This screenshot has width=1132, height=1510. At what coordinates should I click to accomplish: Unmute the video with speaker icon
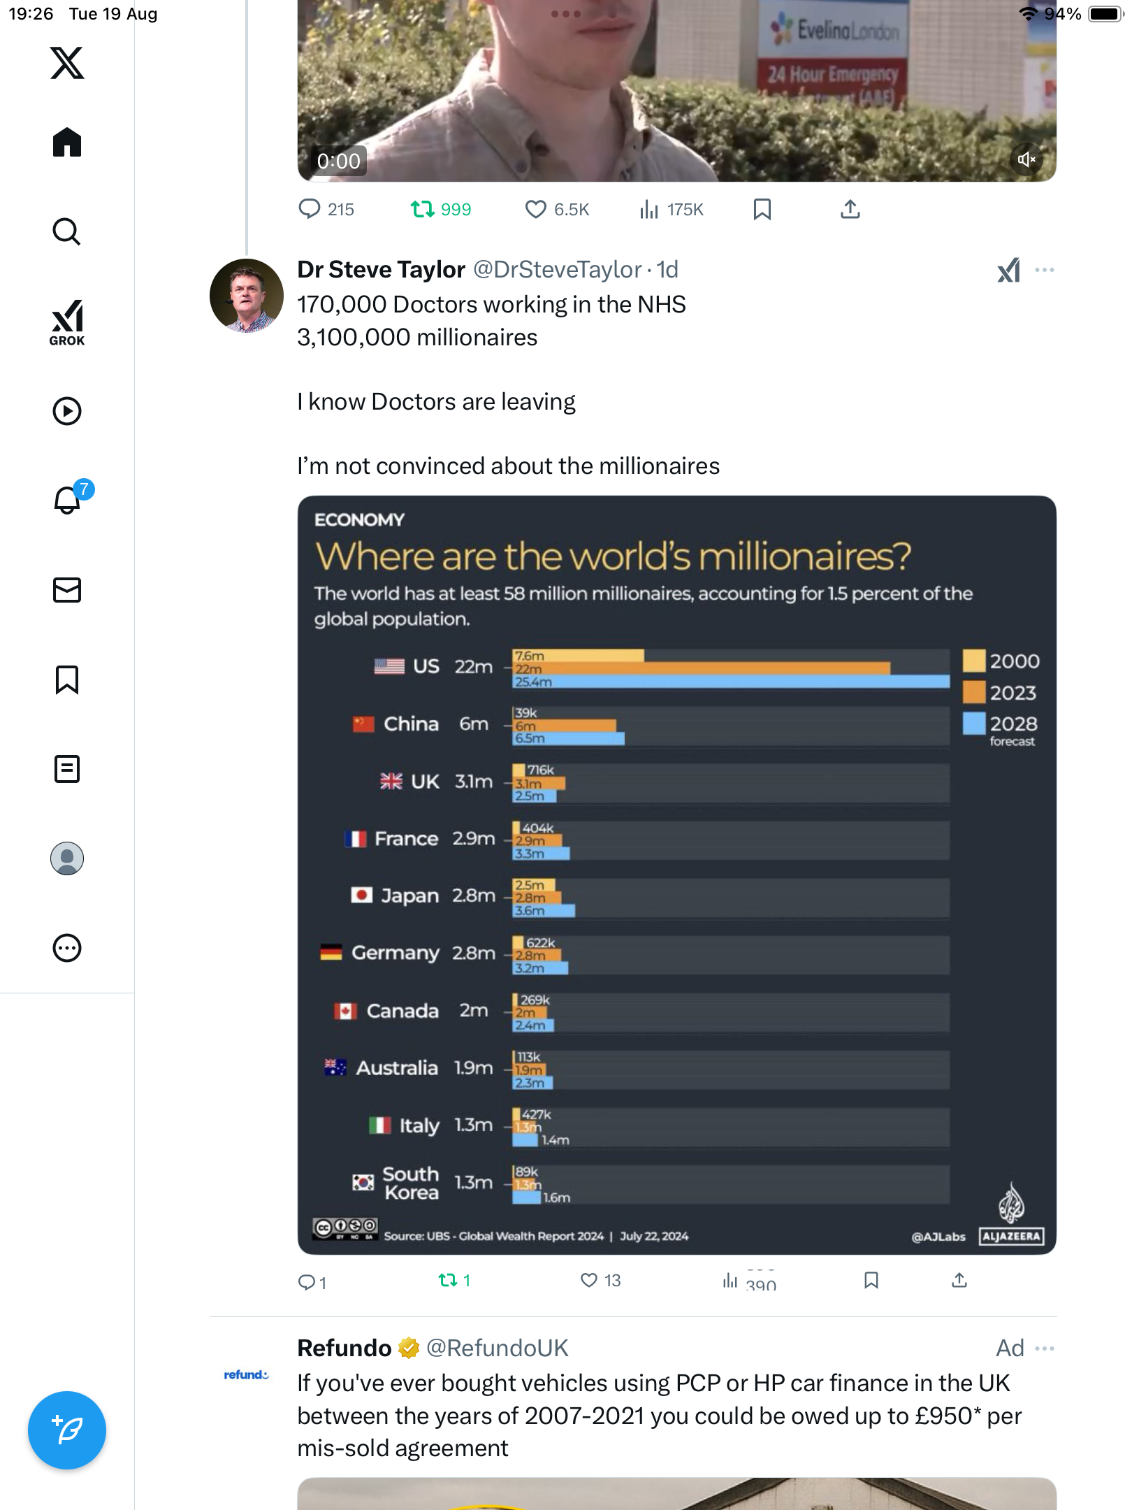click(x=1026, y=159)
